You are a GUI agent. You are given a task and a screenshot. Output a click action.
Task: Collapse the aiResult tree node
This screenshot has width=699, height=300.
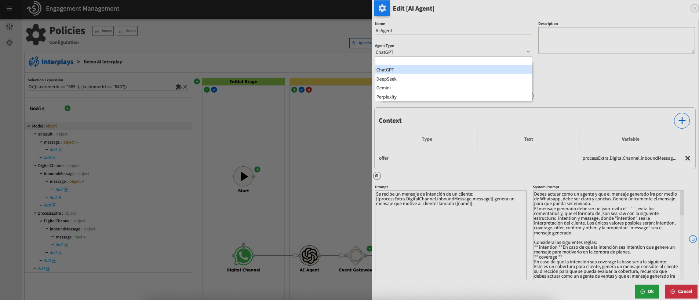35,134
